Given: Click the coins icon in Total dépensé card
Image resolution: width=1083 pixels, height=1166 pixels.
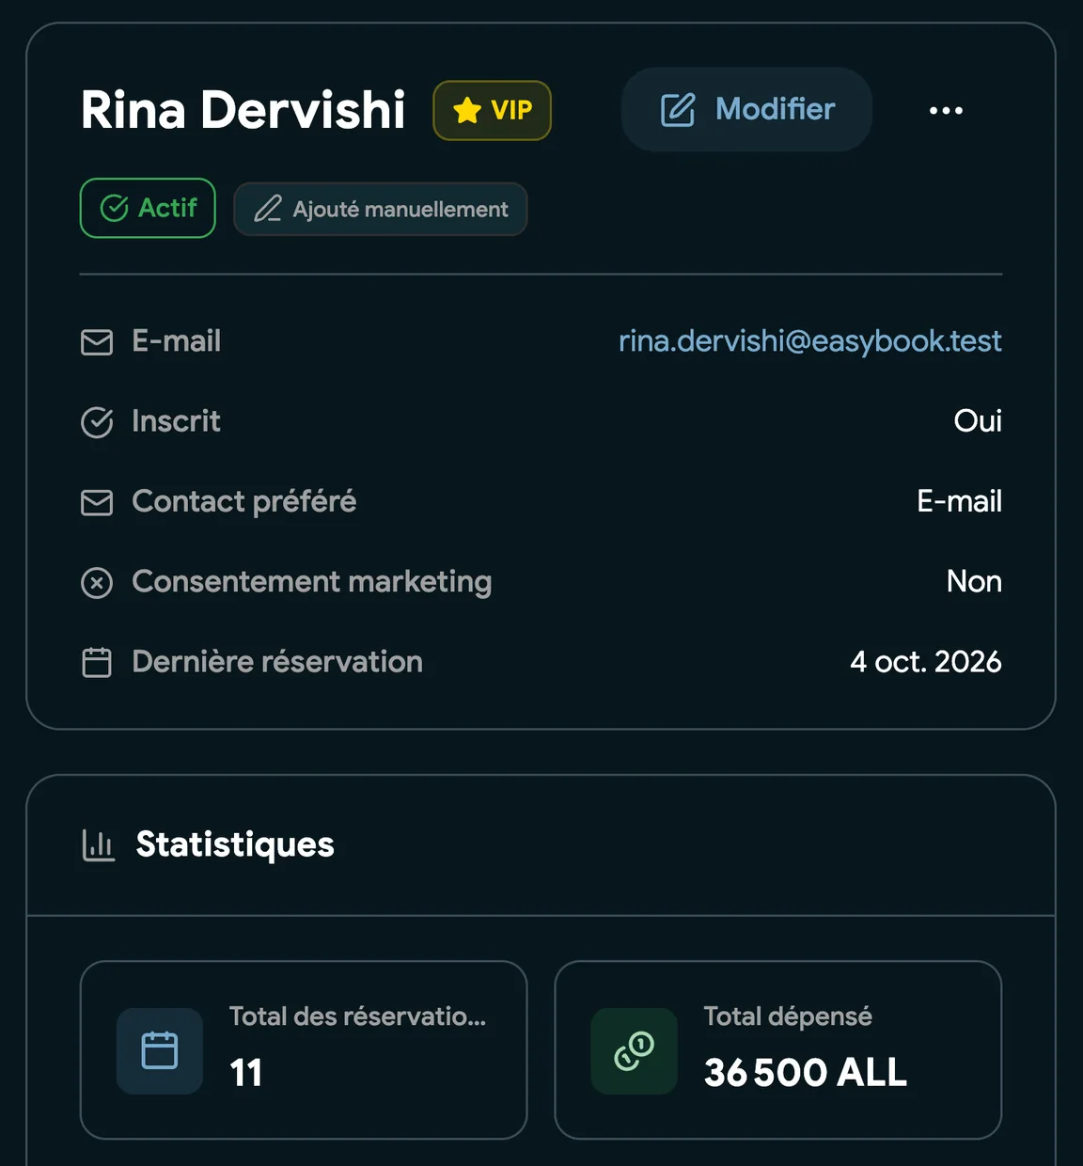Looking at the screenshot, I should point(634,1050).
